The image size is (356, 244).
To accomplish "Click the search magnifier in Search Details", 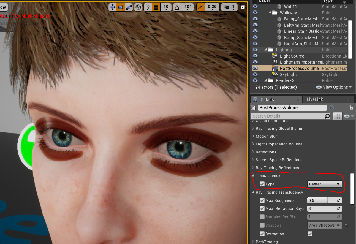I will pyautogui.click(x=327, y=116).
